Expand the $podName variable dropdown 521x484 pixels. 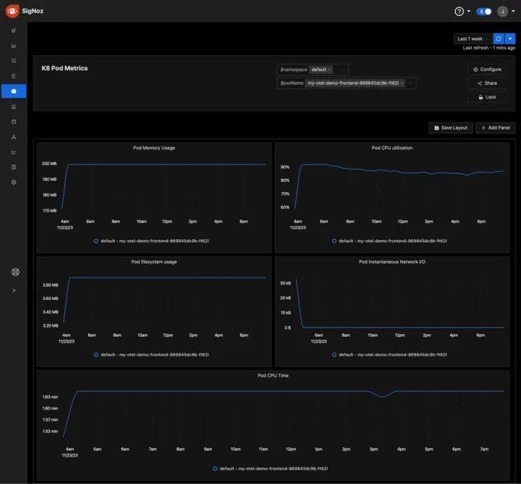click(x=410, y=83)
